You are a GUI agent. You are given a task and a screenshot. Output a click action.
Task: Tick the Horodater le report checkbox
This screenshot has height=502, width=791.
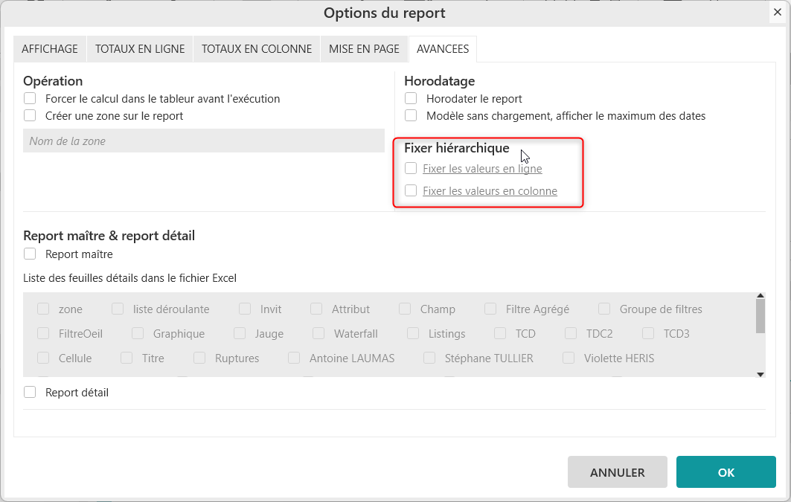411,98
